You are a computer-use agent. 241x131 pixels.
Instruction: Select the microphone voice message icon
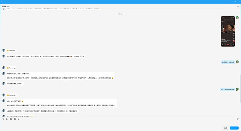pos(19,119)
